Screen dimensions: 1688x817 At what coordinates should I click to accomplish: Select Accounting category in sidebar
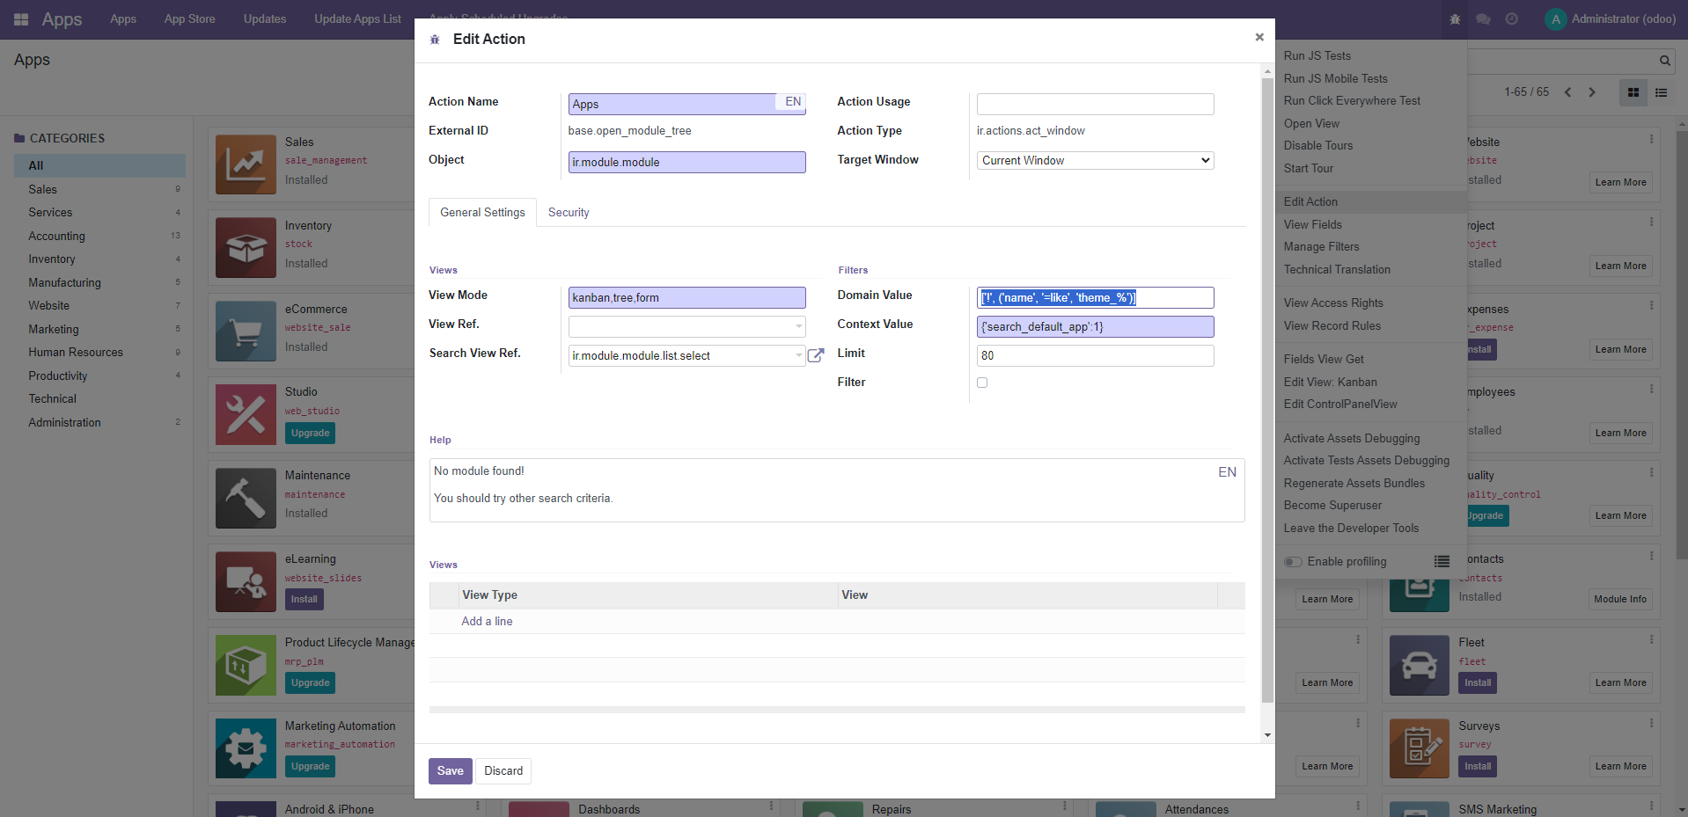tap(56, 236)
